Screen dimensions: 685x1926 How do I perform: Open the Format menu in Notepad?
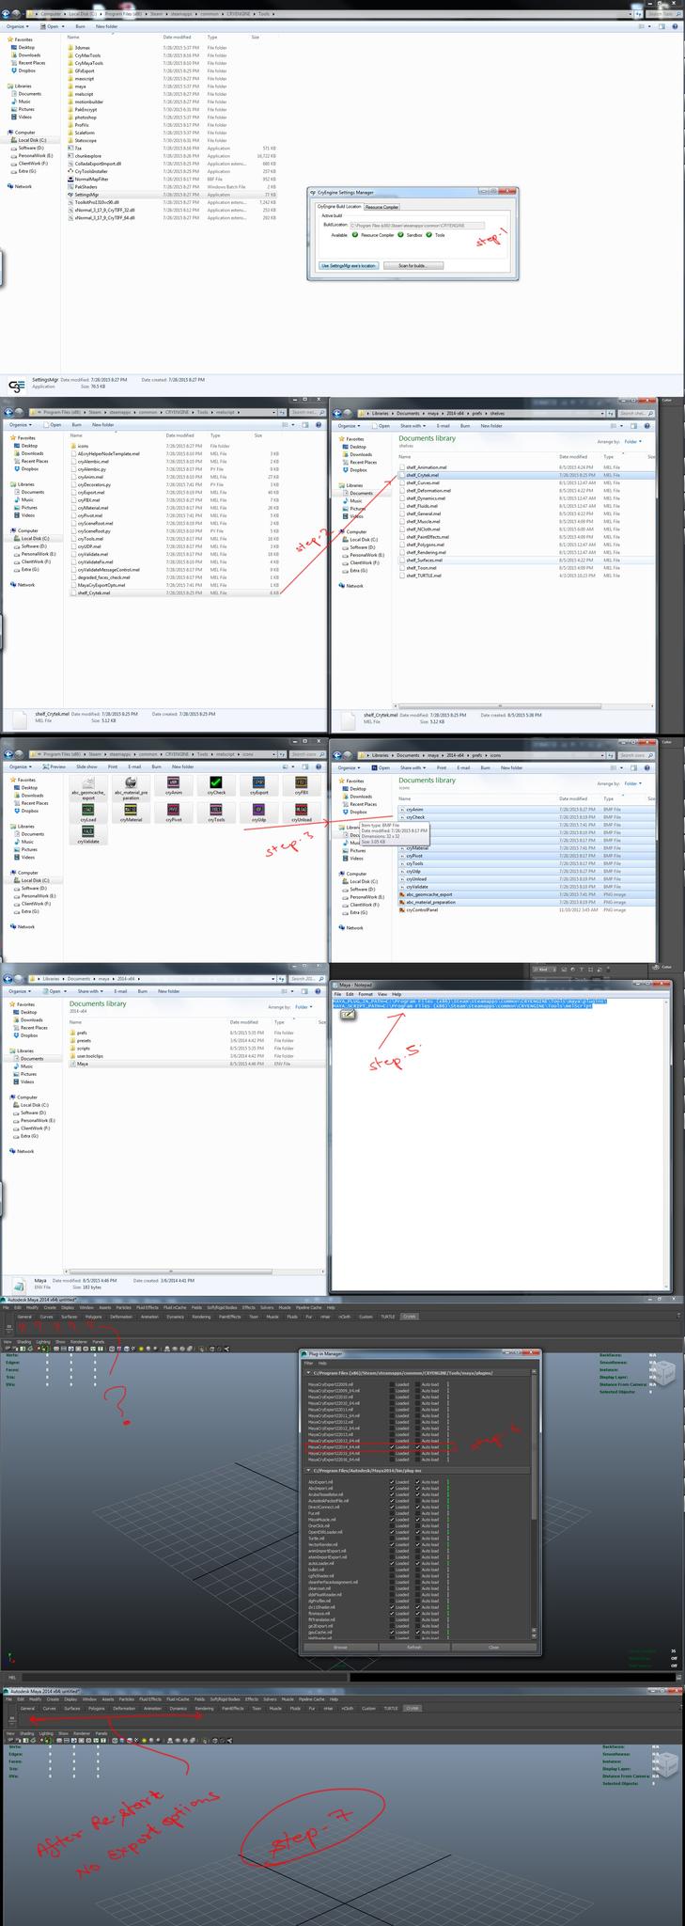[365, 993]
